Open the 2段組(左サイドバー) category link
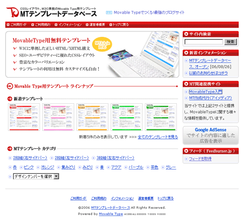The width and height of the screenshot is (244, 220). 72,158
